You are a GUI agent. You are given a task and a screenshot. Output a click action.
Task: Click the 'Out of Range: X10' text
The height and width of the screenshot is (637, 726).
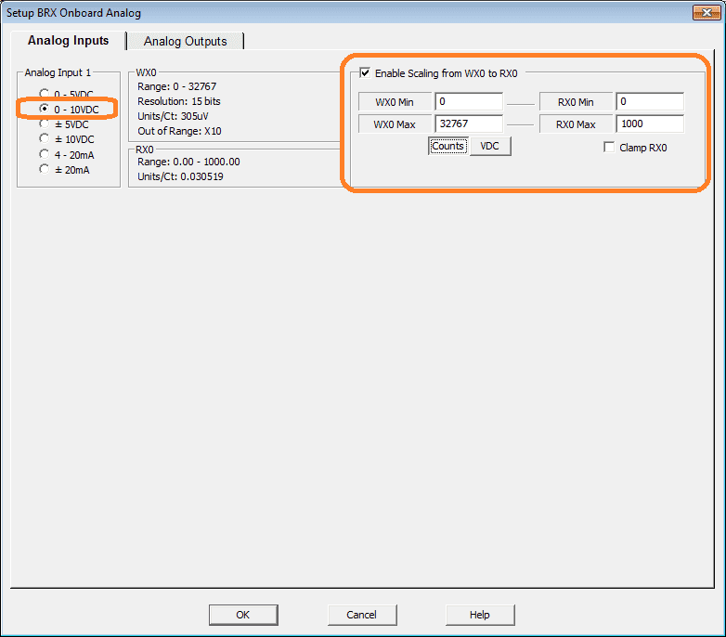[179, 131]
